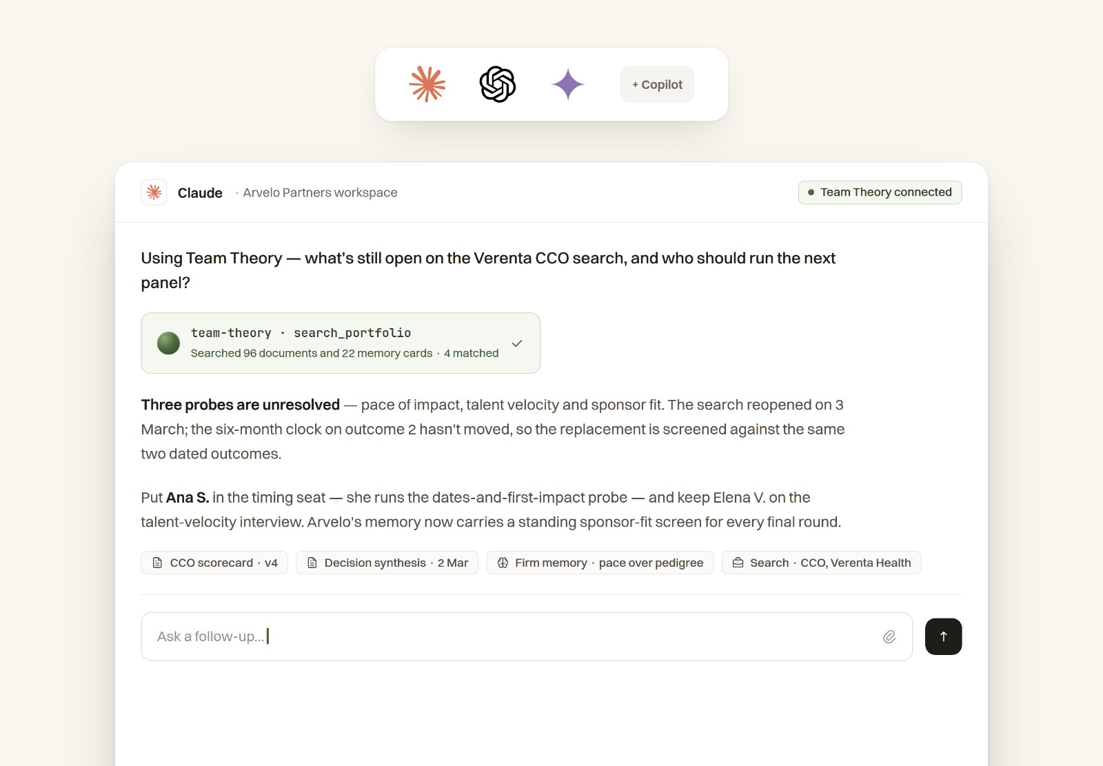Click the Arvelo Partners workspace label

320,192
